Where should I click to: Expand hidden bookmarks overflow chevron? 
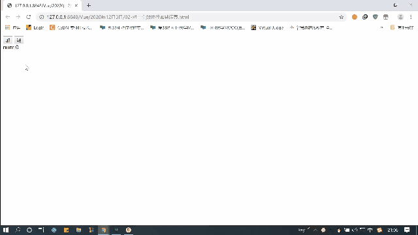click(381, 27)
